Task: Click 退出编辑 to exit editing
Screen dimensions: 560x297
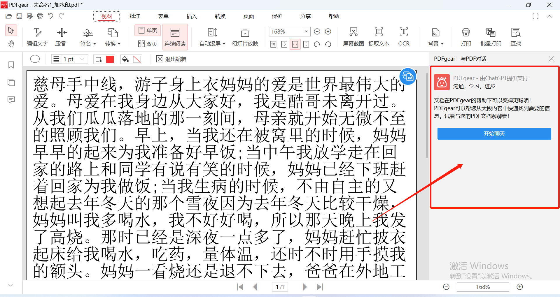Action: (171, 59)
